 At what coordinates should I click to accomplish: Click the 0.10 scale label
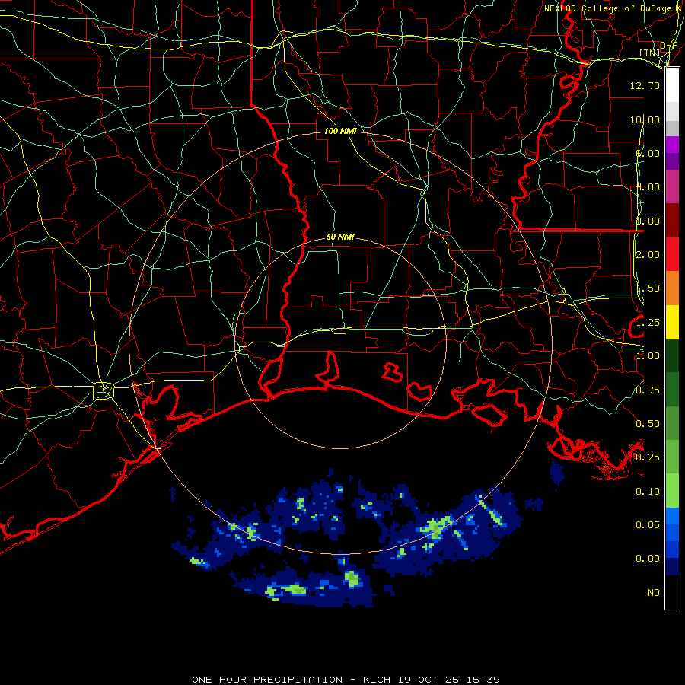[648, 492]
